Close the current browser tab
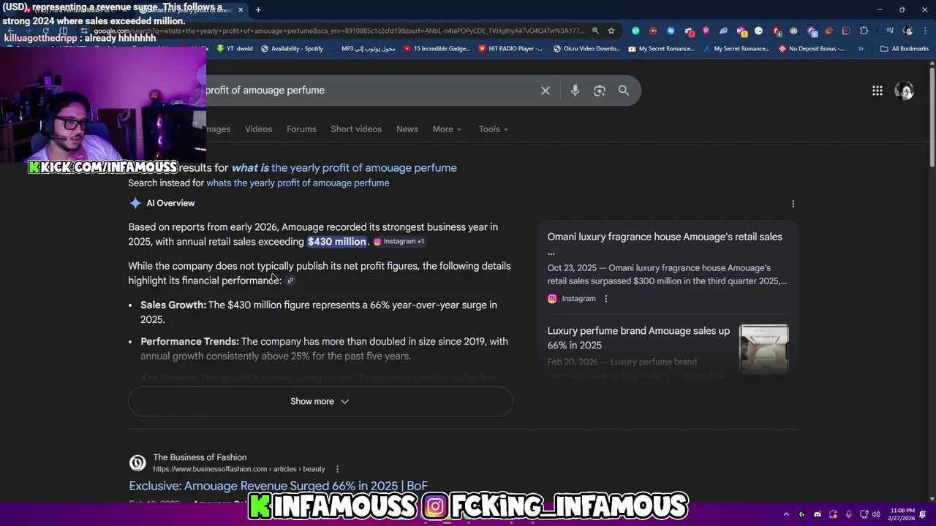This screenshot has height=526, width=936. point(241,9)
